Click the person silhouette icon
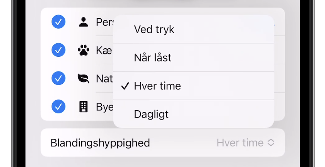This screenshot has width=325, height=167. click(x=83, y=22)
